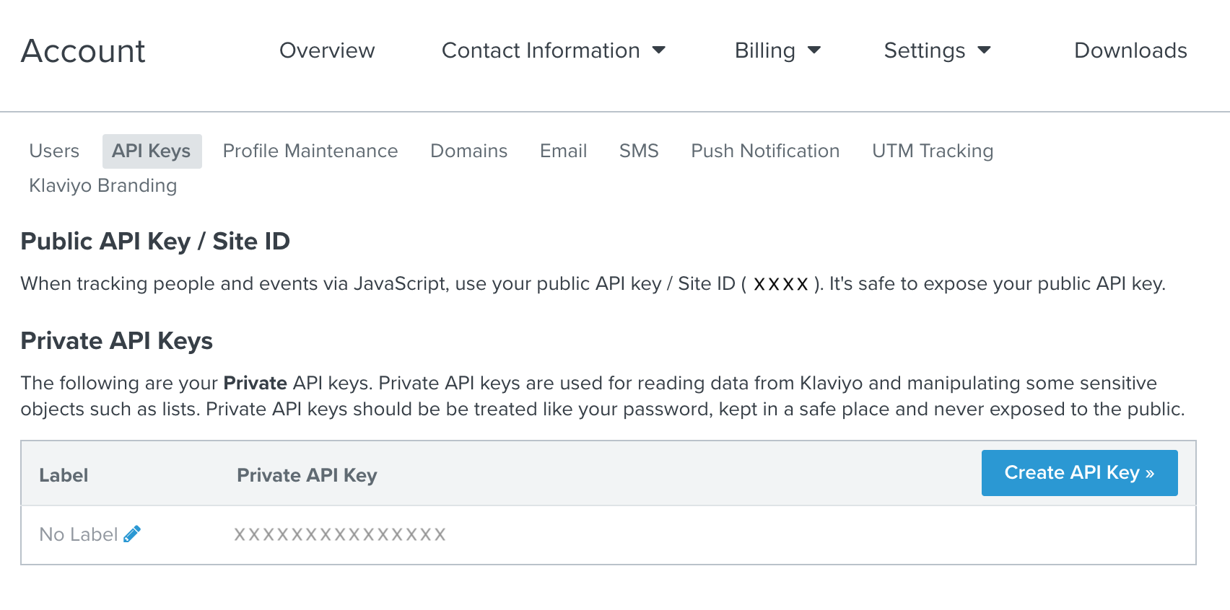Switch to the Domains tab
This screenshot has width=1230, height=610.
(x=469, y=151)
